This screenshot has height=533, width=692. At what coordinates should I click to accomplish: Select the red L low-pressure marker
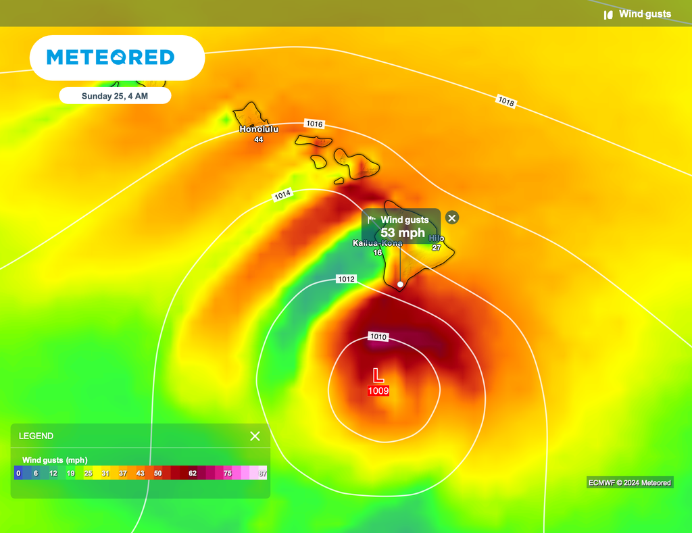[378, 376]
